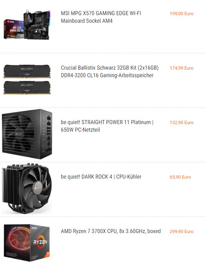Viewport: 206px width, 269px height.
Task: Click the lower Ballistix RAM stick picture
Action: point(27,88)
